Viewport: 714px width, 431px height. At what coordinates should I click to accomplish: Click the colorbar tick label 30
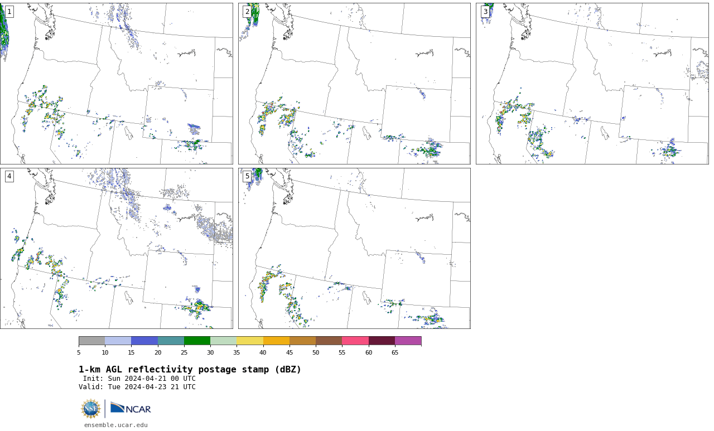210,352
